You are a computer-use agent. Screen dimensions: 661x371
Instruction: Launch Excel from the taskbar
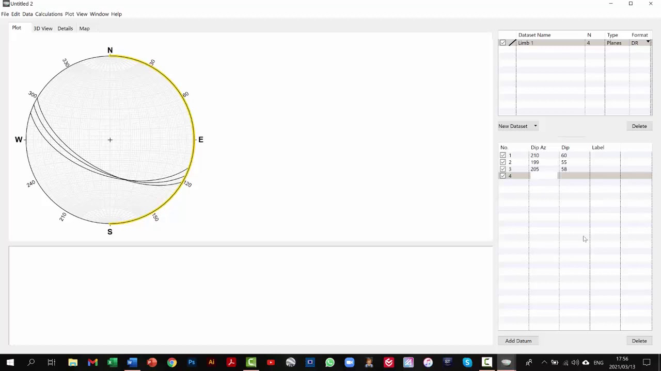click(x=112, y=363)
